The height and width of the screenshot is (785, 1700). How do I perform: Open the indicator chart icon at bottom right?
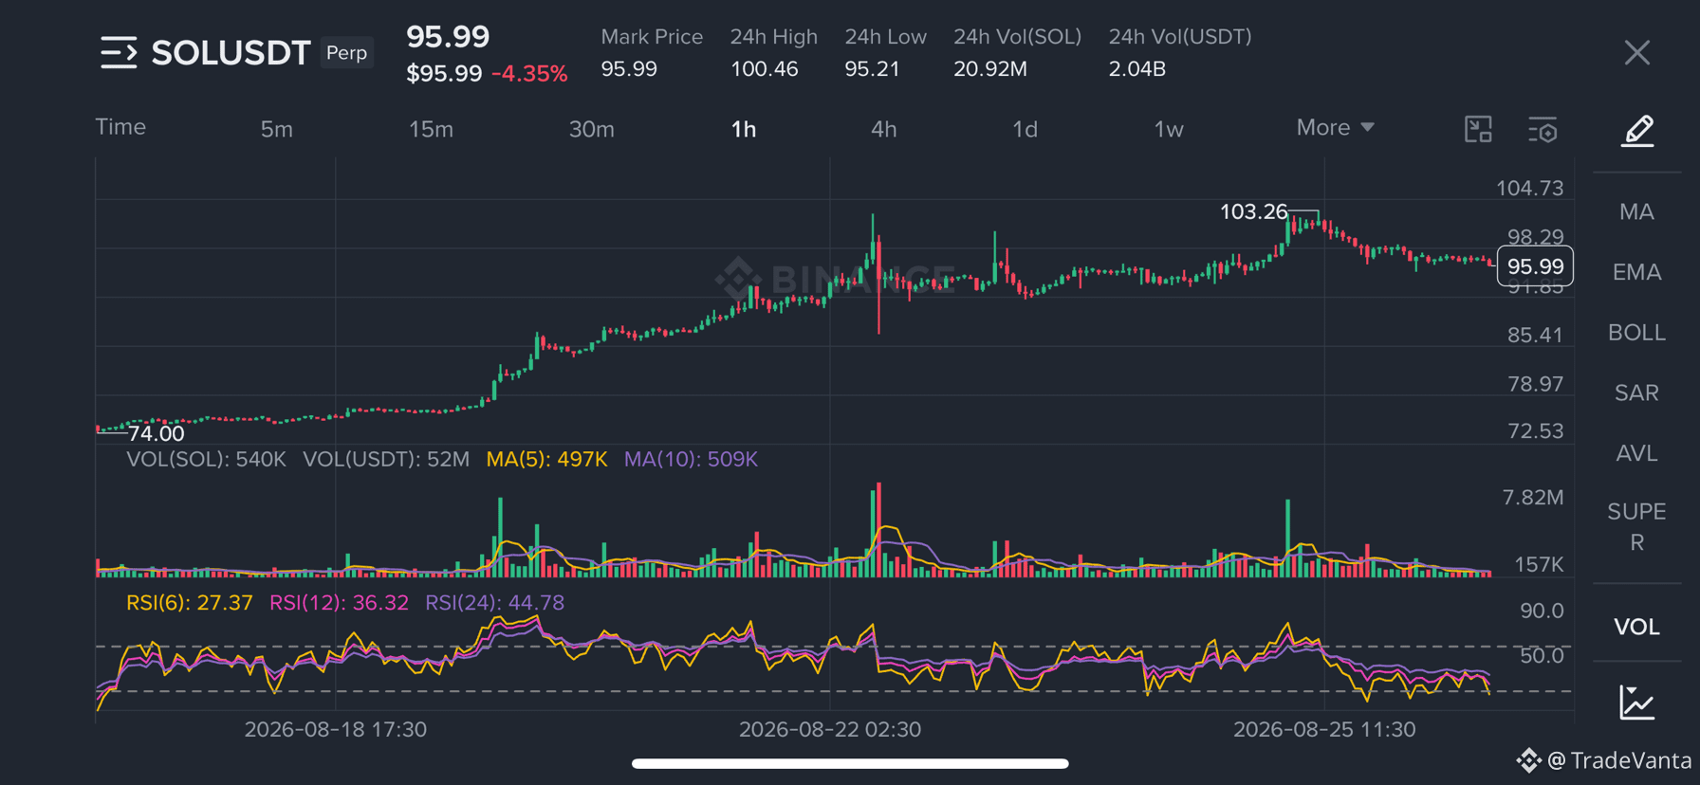click(x=1637, y=703)
